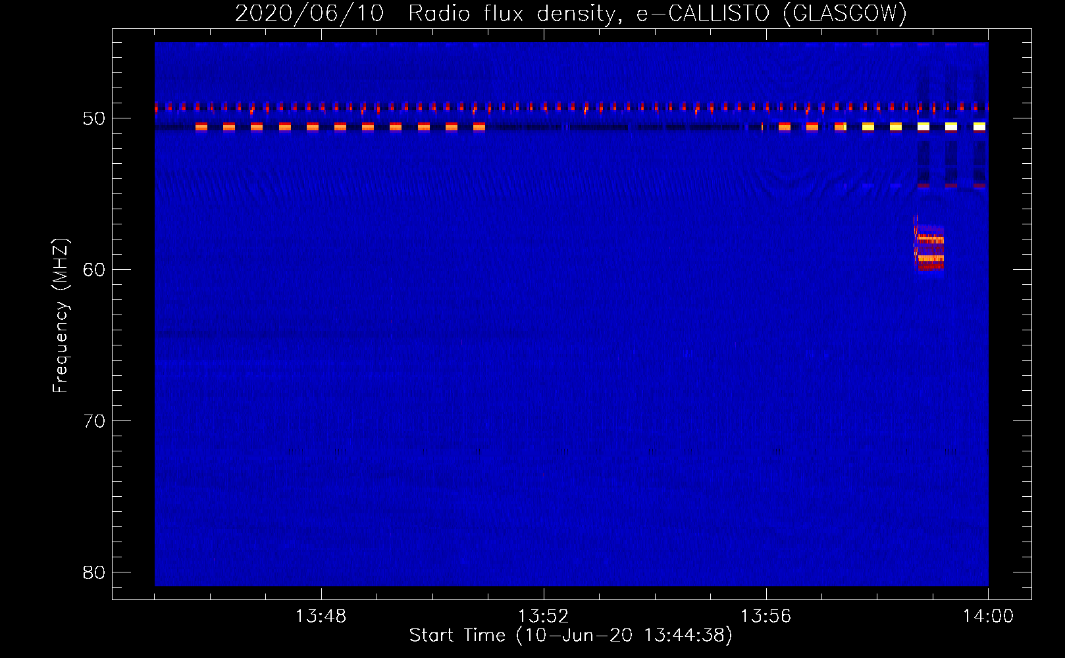Click the 13:48 time tick label
This screenshot has height=658, width=1065.
[x=321, y=617]
